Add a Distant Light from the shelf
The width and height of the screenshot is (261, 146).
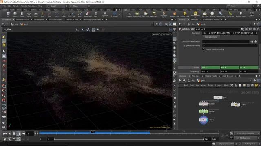tap(185, 14)
